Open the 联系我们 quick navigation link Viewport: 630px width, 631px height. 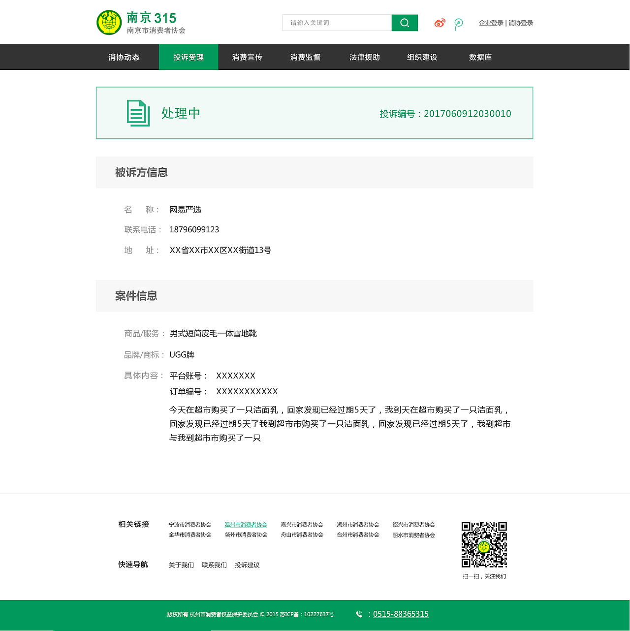214,565
